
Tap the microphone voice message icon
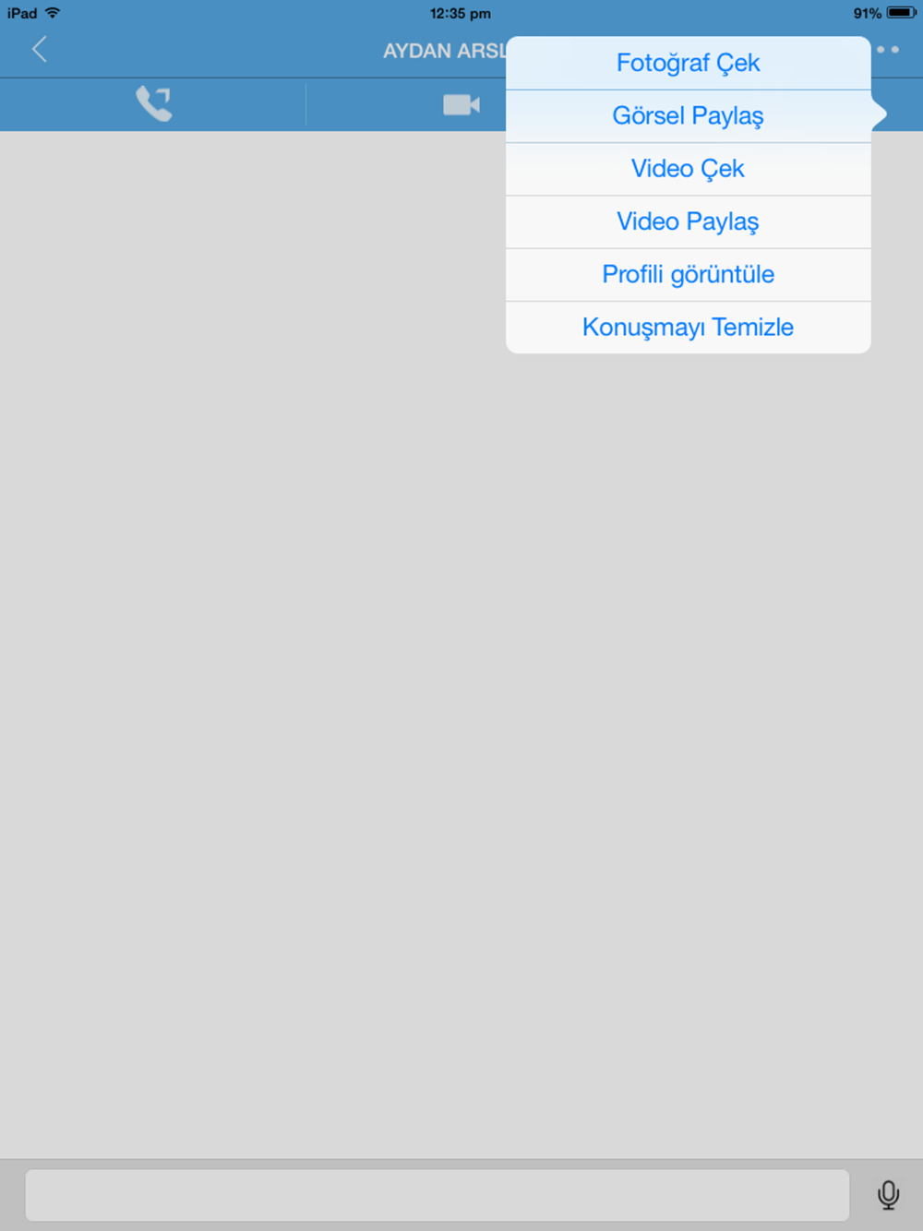[x=888, y=1195]
